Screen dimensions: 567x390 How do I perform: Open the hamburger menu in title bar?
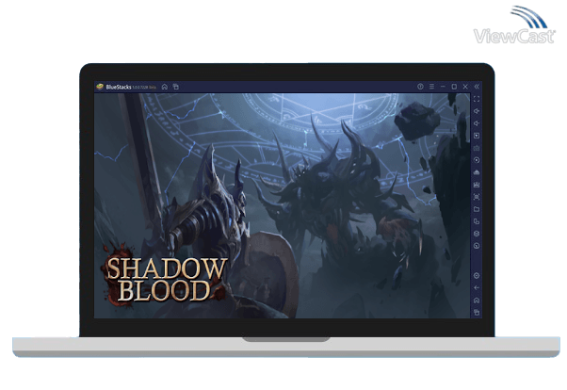(431, 87)
